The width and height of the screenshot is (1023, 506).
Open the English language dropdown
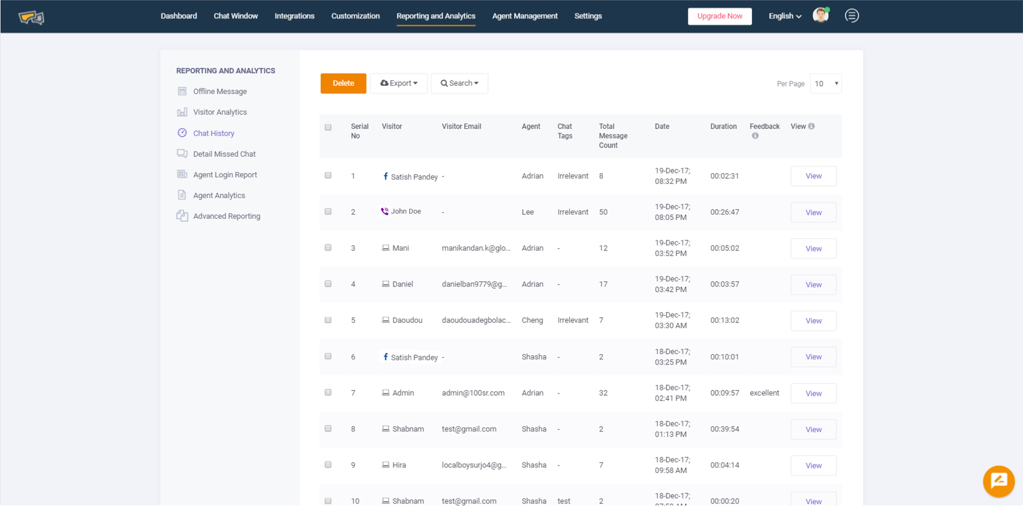(785, 16)
